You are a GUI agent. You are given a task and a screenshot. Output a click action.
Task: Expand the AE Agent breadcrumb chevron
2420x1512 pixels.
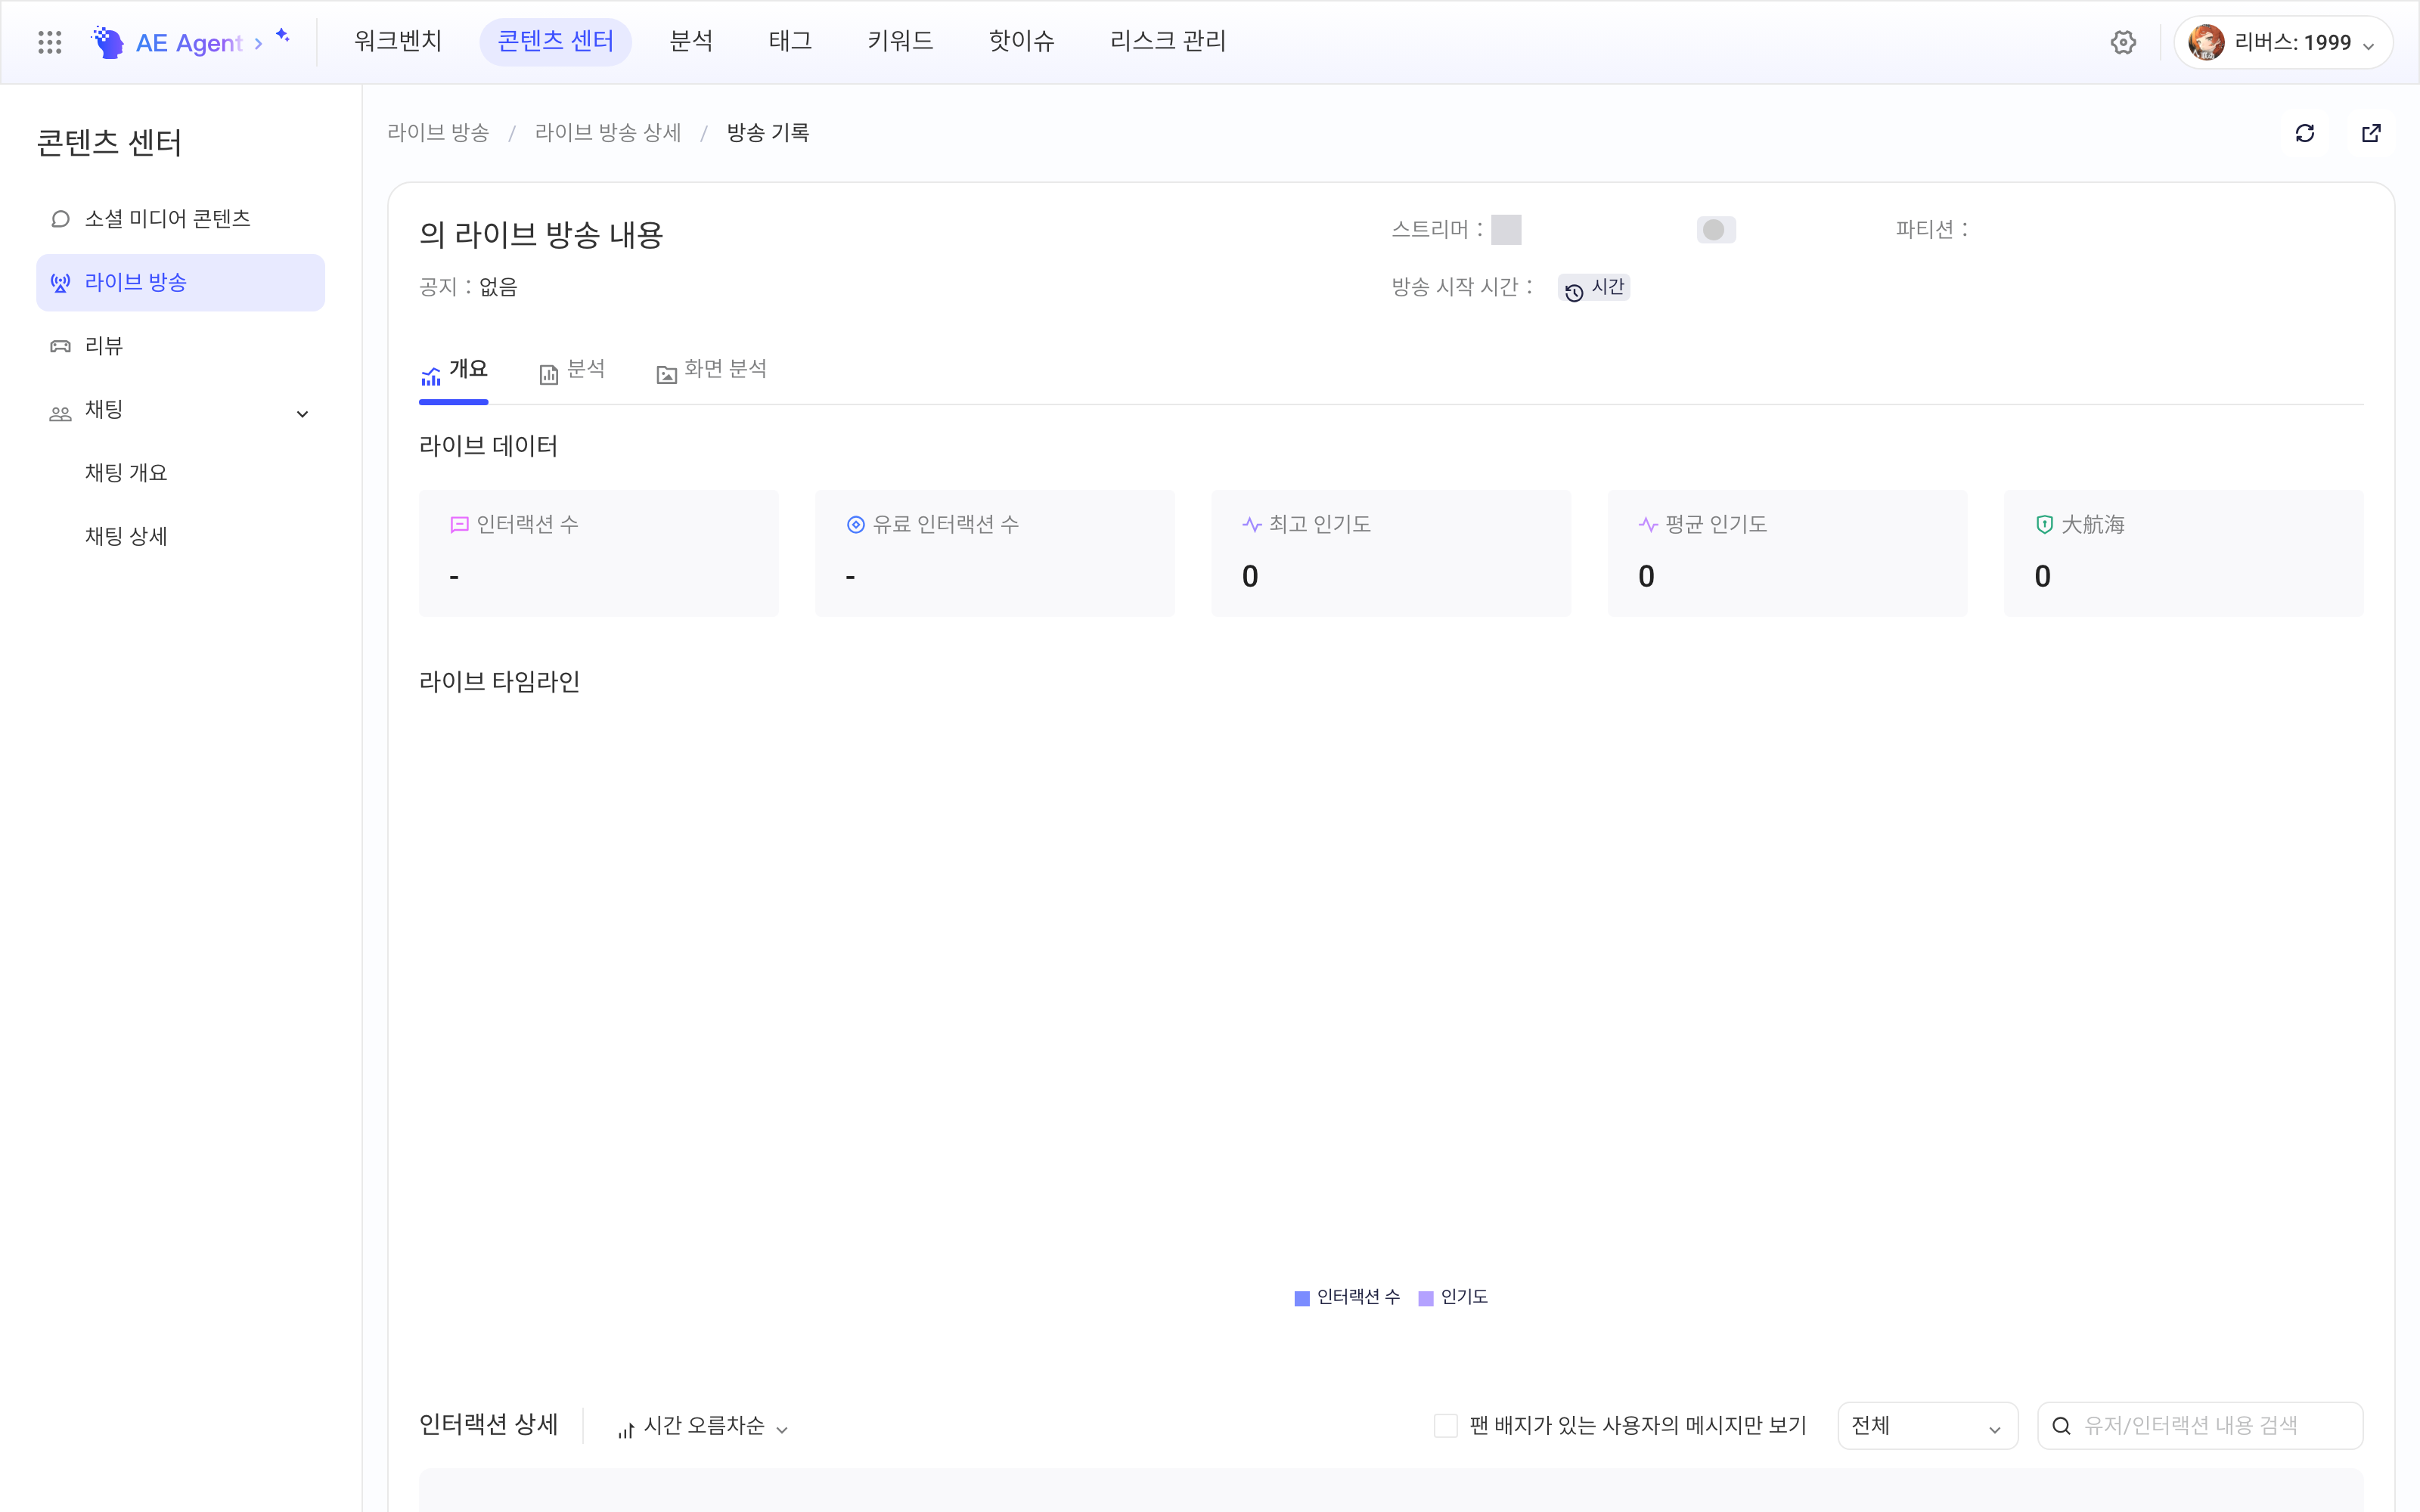tap(258, 44)
